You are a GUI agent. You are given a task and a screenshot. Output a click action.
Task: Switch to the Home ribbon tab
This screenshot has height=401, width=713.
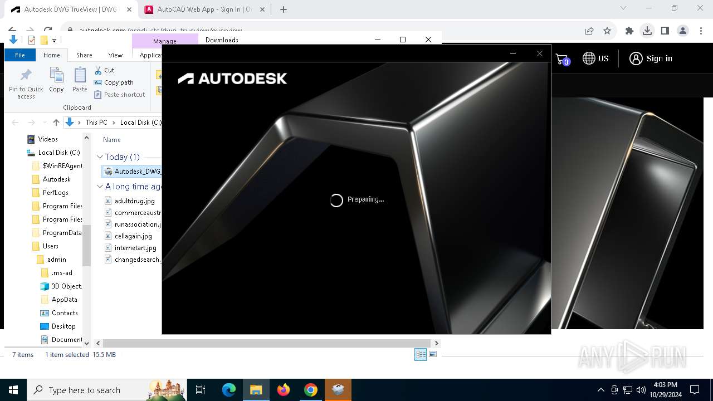point(52,55)
